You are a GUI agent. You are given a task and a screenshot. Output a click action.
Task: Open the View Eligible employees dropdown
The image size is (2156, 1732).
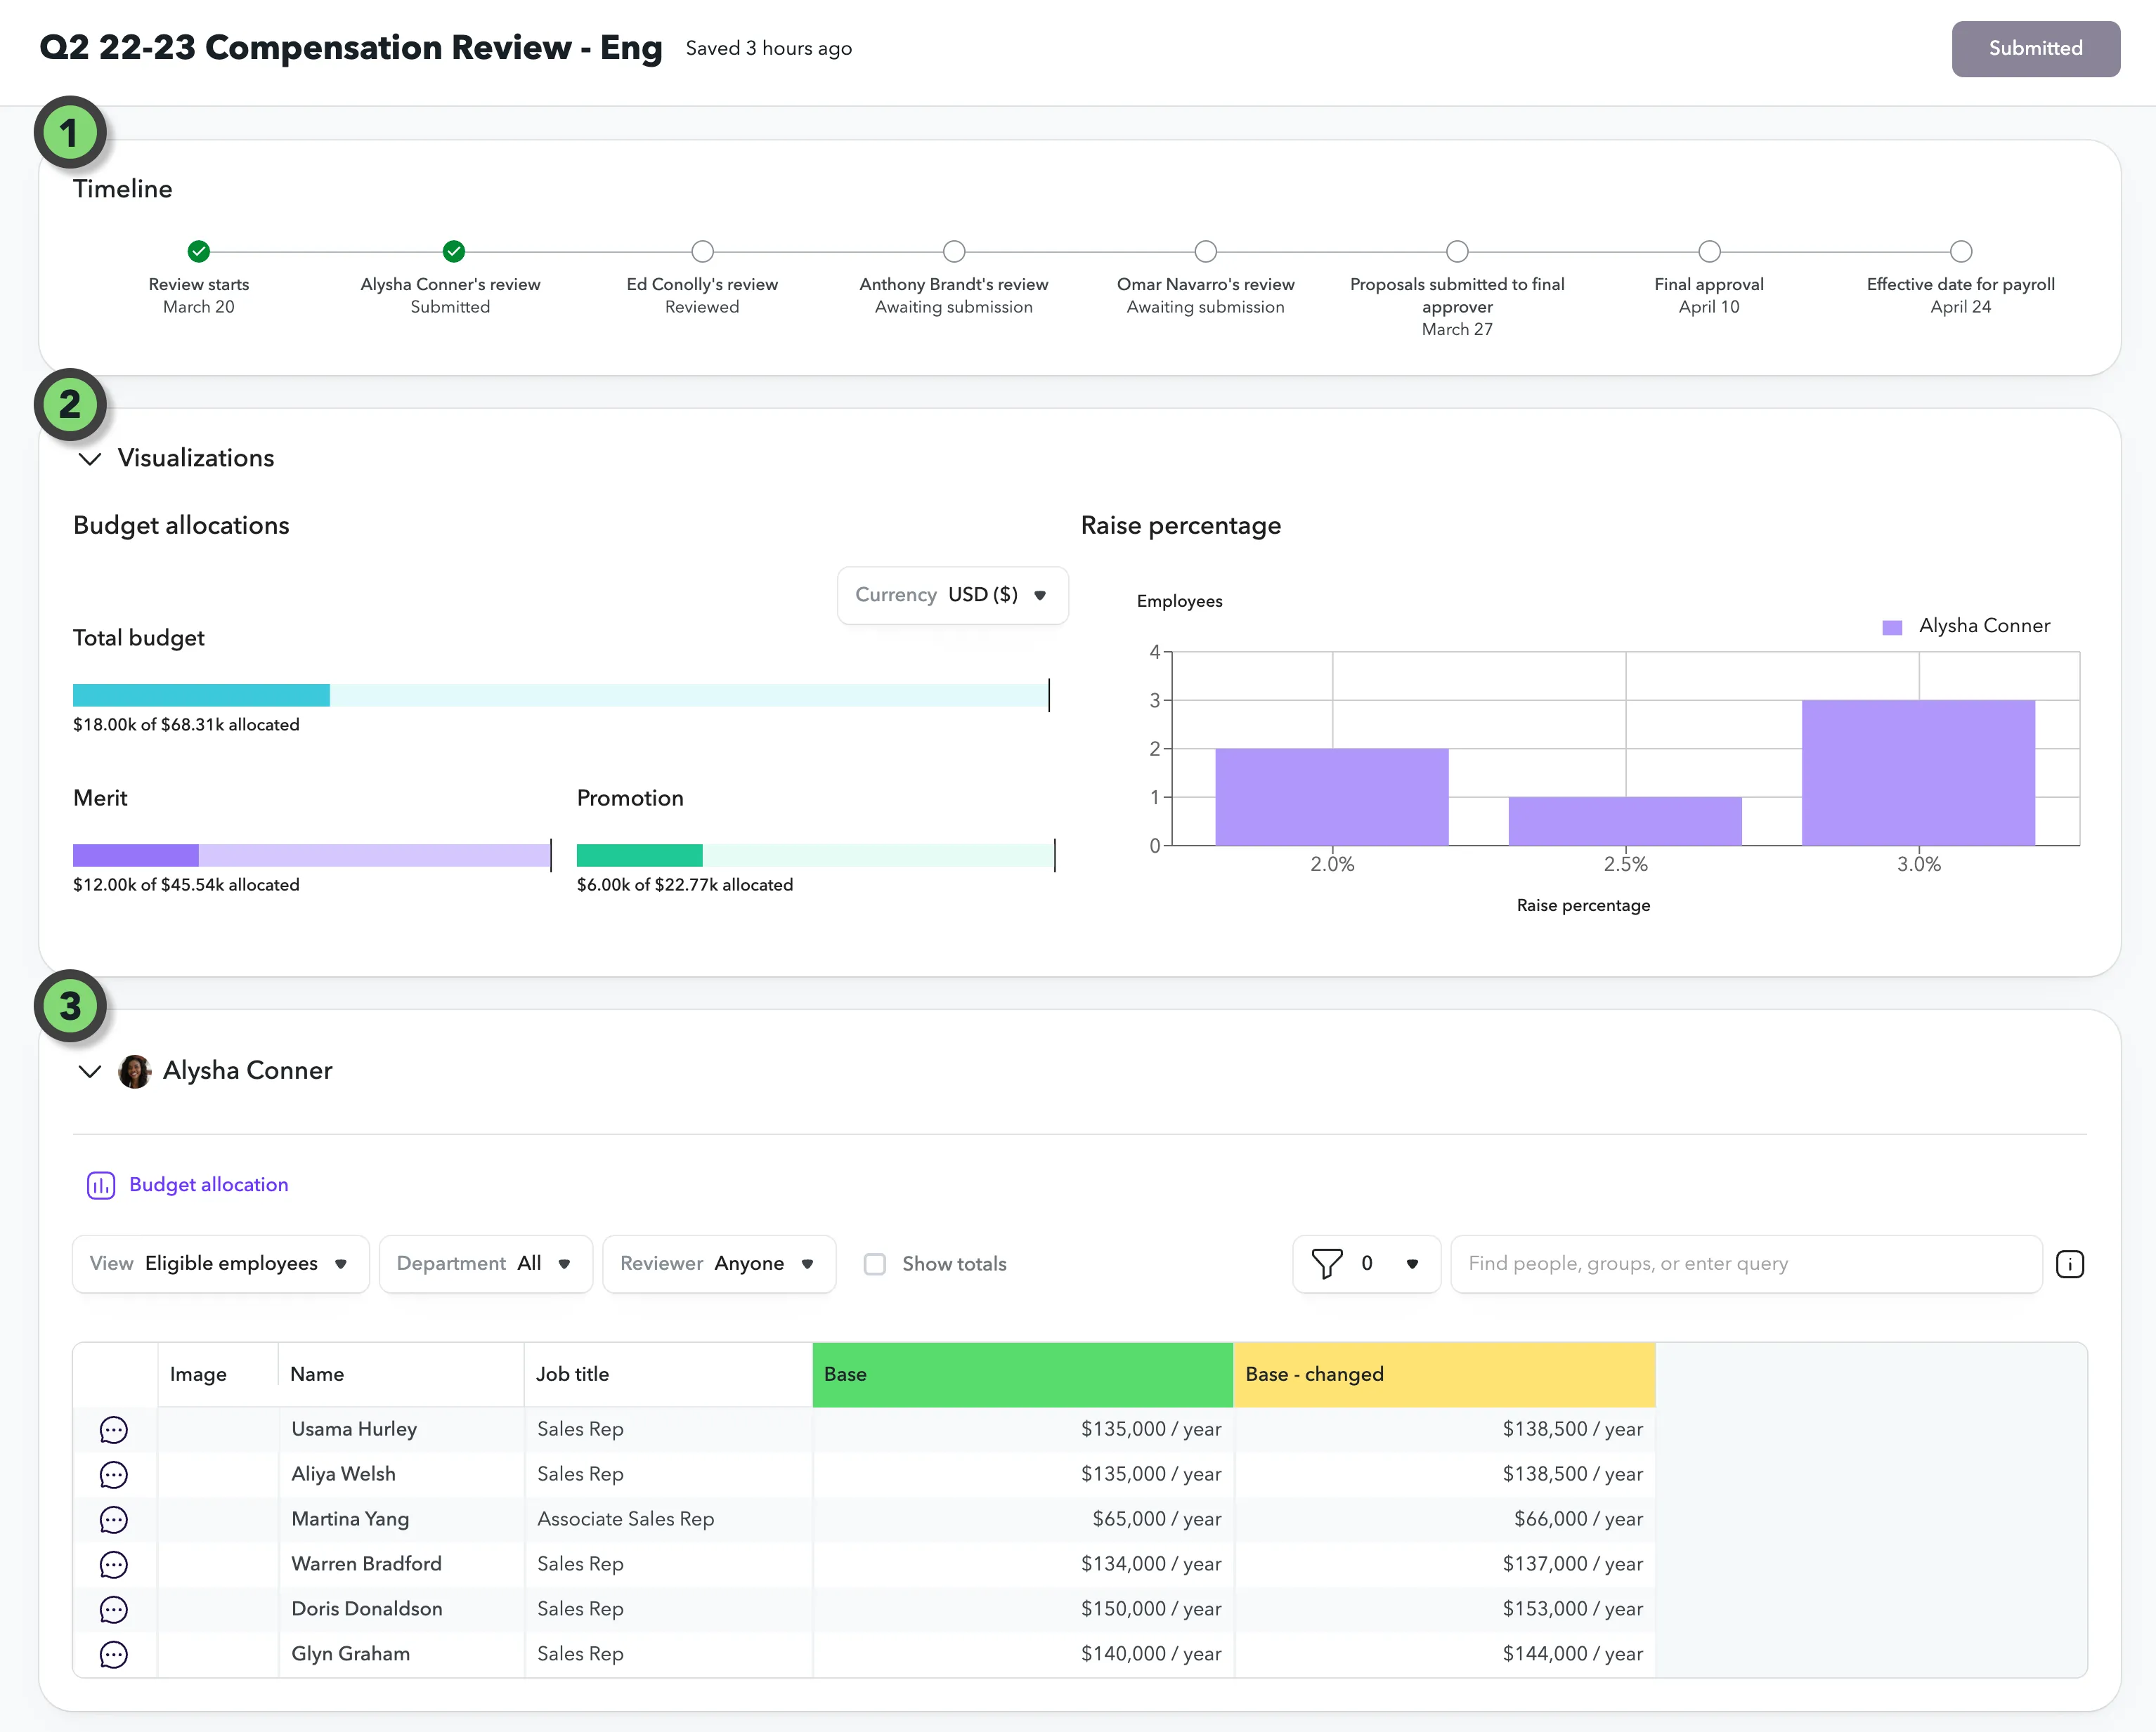pos(221,1264)
